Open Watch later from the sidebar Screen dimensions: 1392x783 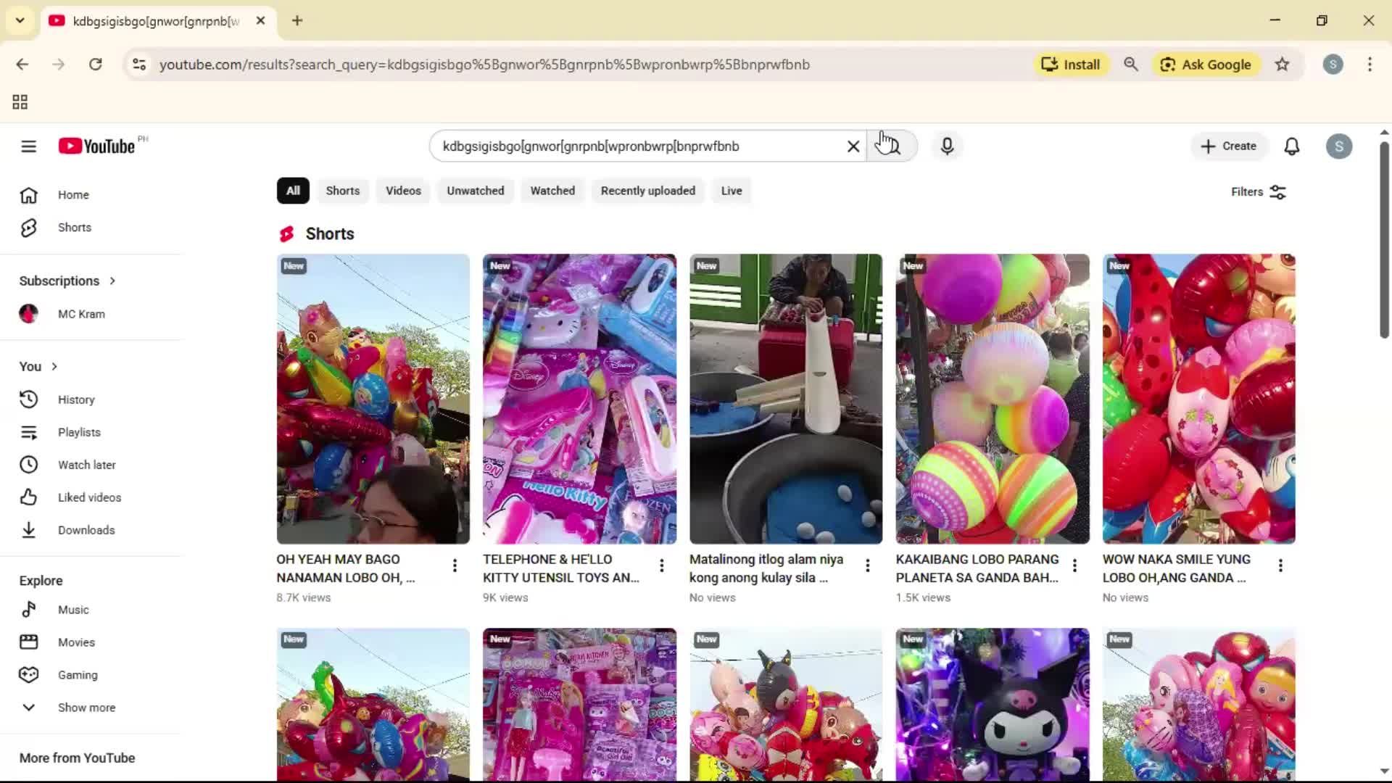86,465
